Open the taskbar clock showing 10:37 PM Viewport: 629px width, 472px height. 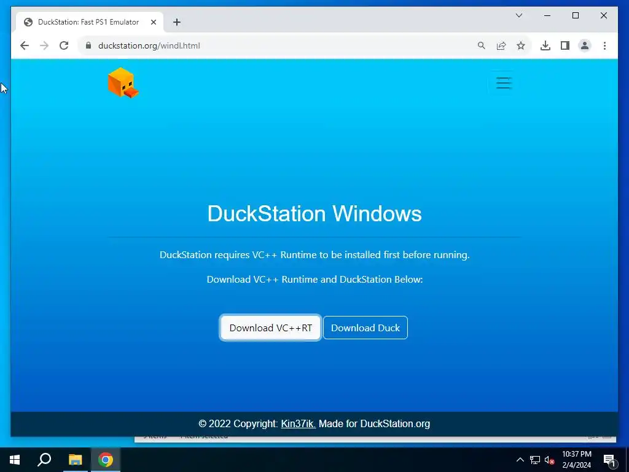click(576, 460)
